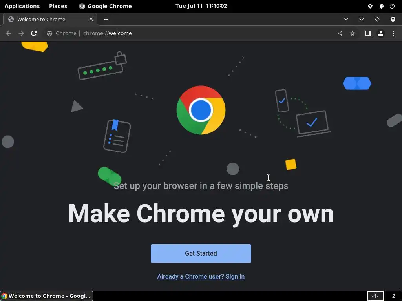This screenshot has width=402, height=301.
Task: Switch to workspace 2
Action: (x=393, y=296)
